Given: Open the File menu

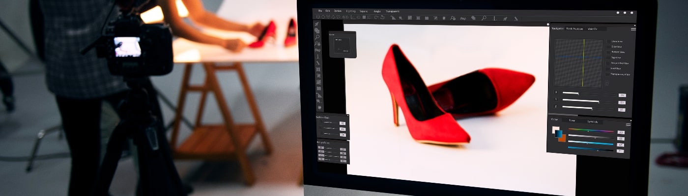Looking at the screenshot, I should pos(320,10).
